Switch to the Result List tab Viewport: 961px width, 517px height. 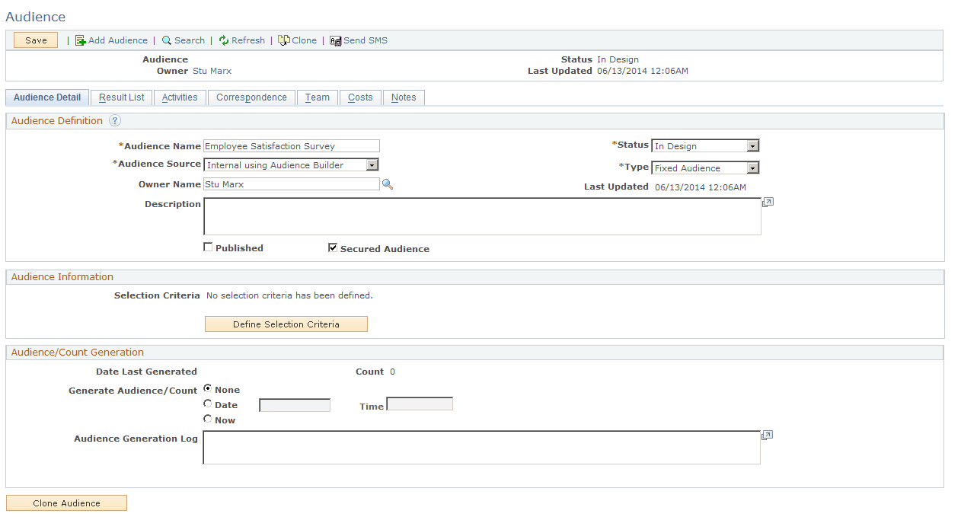tap(122, 97)
